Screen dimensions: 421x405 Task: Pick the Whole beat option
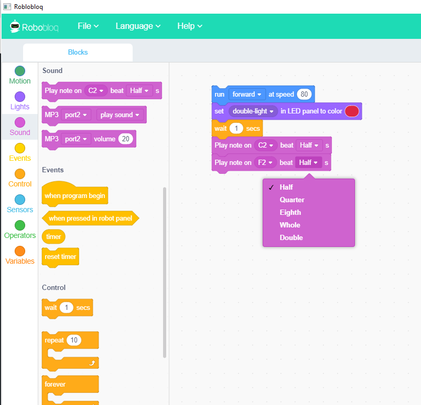coord(290,225)
